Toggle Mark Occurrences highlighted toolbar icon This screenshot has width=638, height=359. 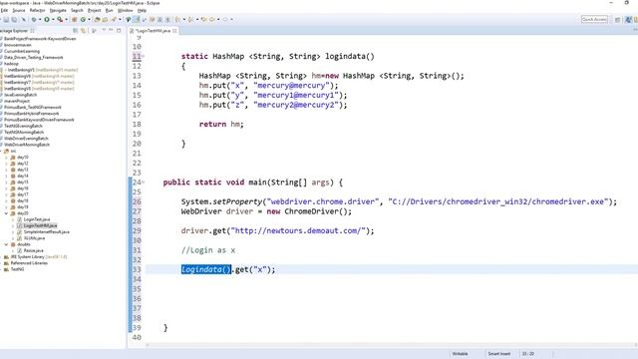(138, 19)
